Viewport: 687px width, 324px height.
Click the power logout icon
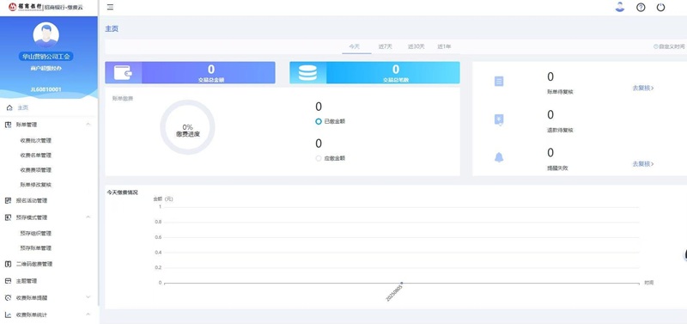[x=660, y=8]
